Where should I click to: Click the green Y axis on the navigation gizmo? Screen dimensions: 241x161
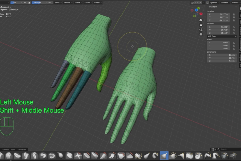tap(198, 8)
